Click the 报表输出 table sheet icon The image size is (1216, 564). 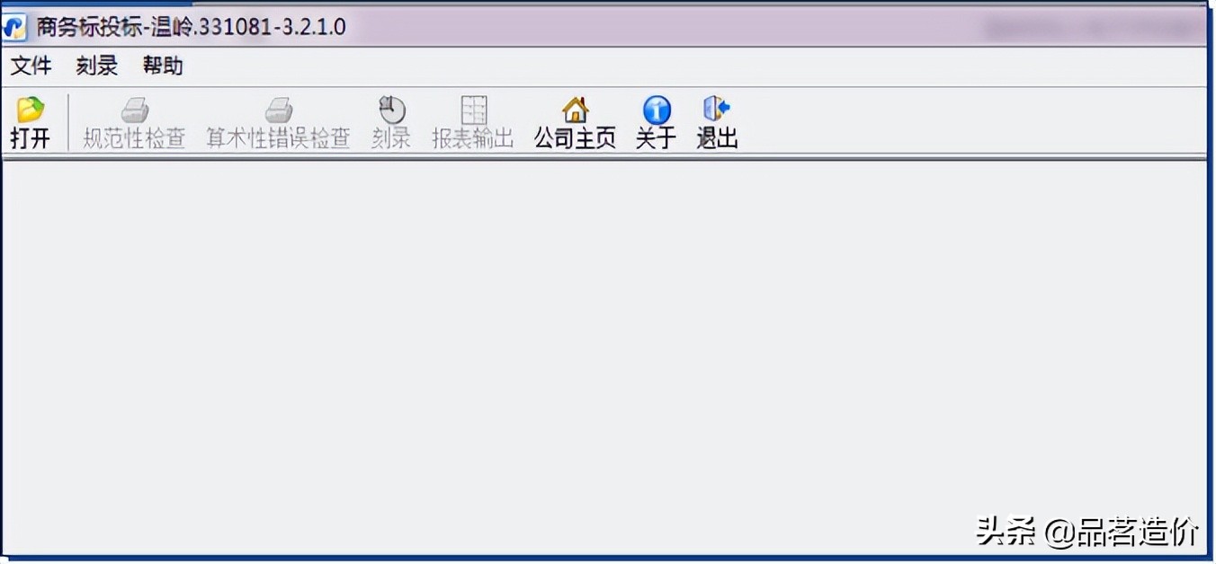(473, 110)
